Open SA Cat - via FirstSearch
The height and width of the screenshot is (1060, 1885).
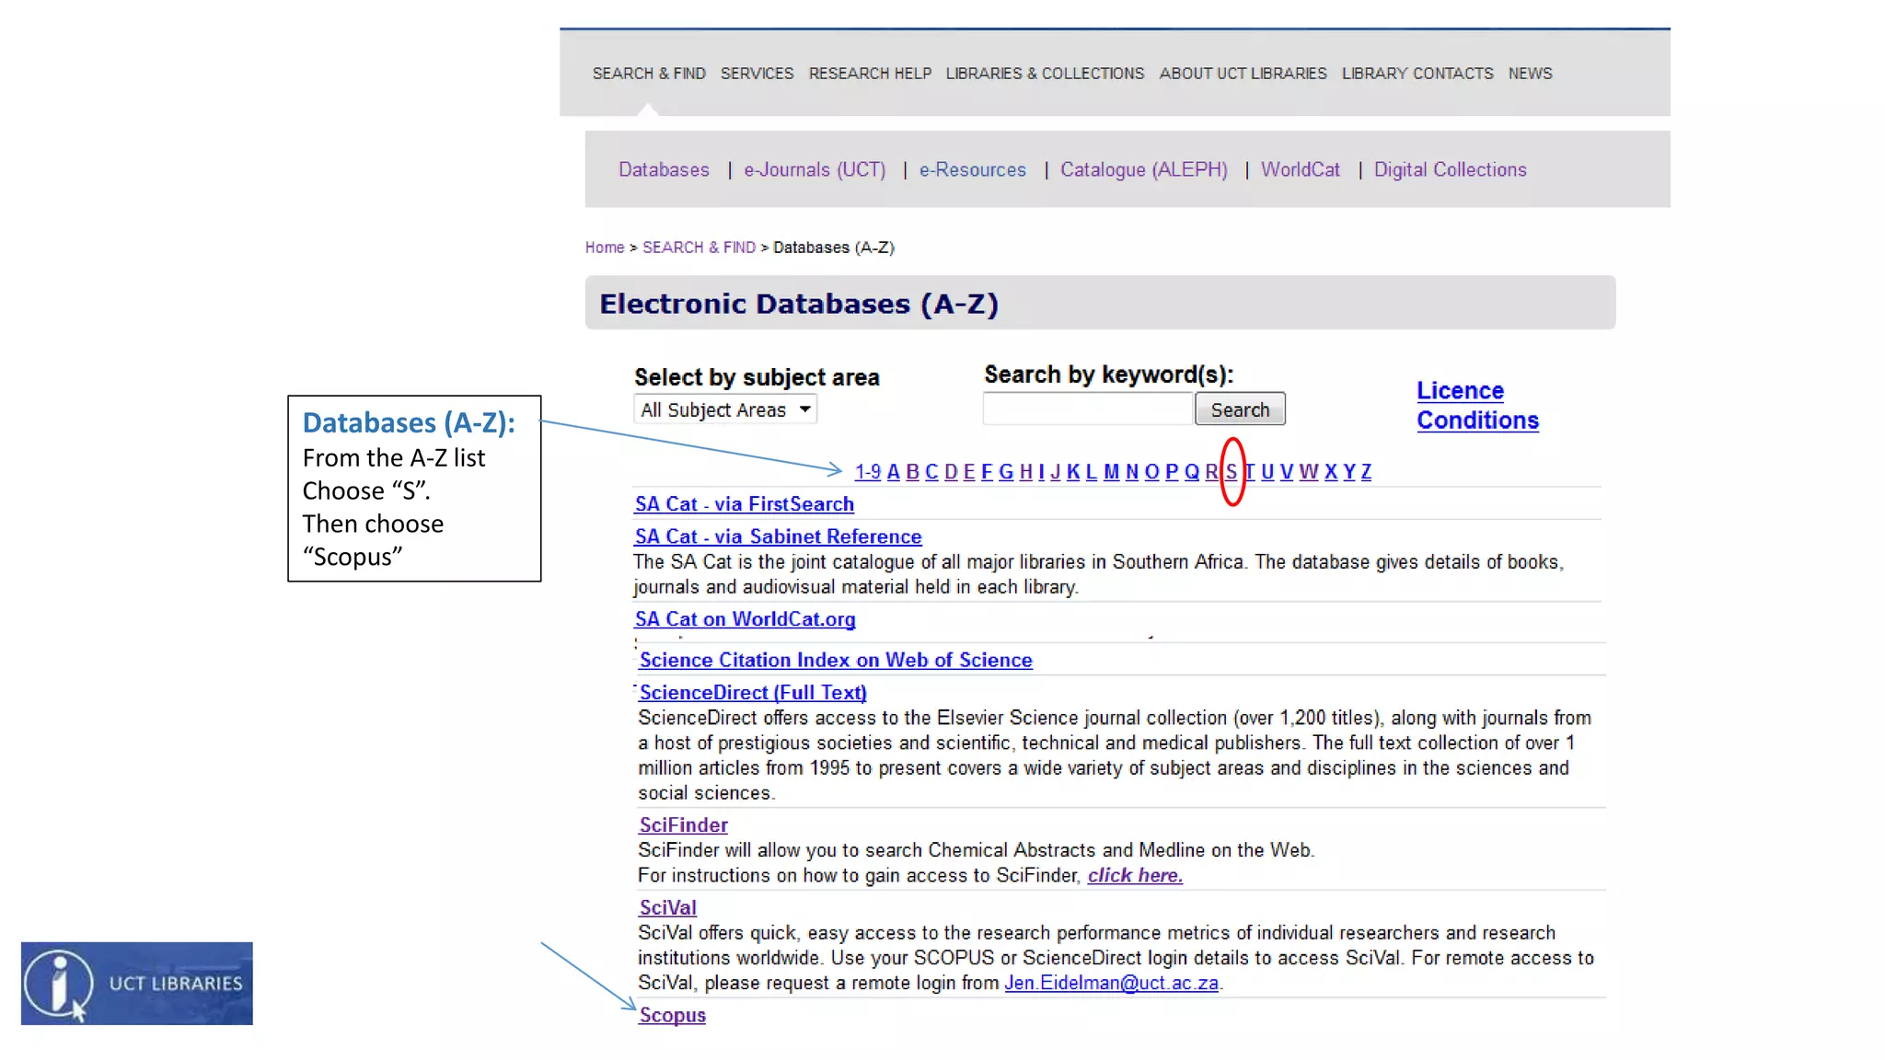tap(744, 504)
